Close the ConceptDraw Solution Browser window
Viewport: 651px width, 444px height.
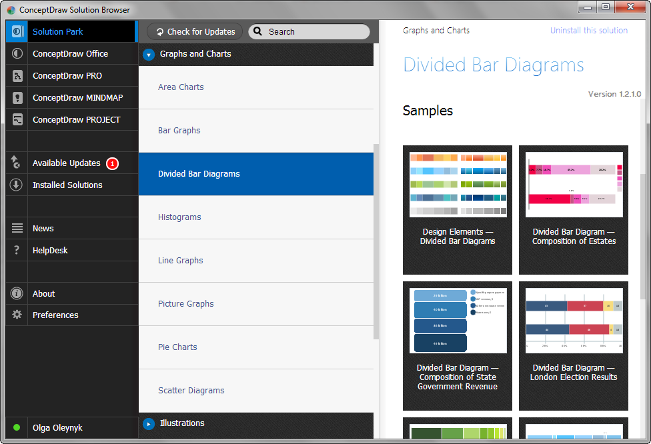click(x=630, y=7)
